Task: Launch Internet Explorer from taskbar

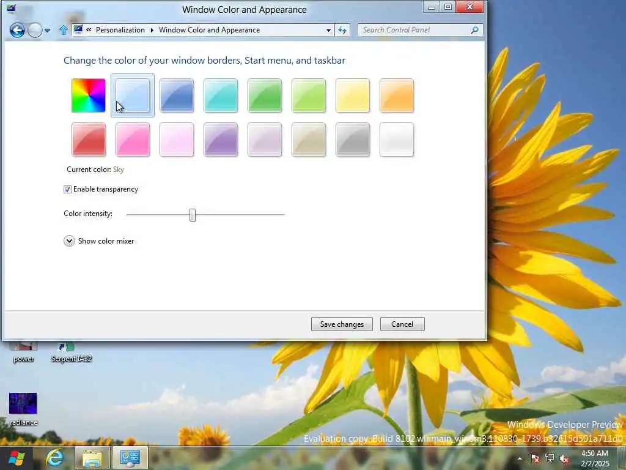Action: click(54, 458)
